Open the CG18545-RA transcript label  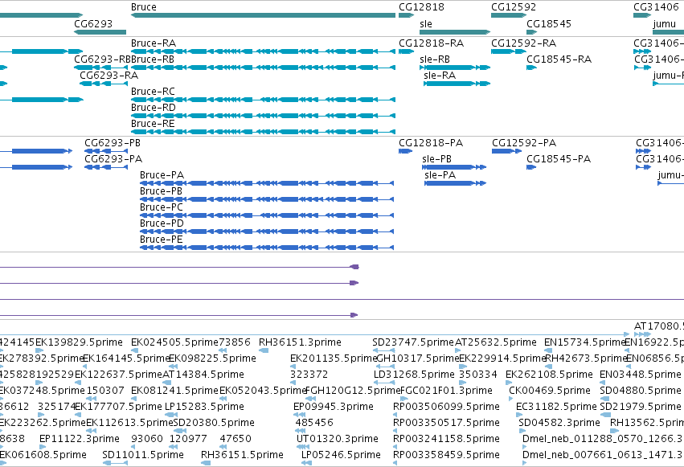559,59
